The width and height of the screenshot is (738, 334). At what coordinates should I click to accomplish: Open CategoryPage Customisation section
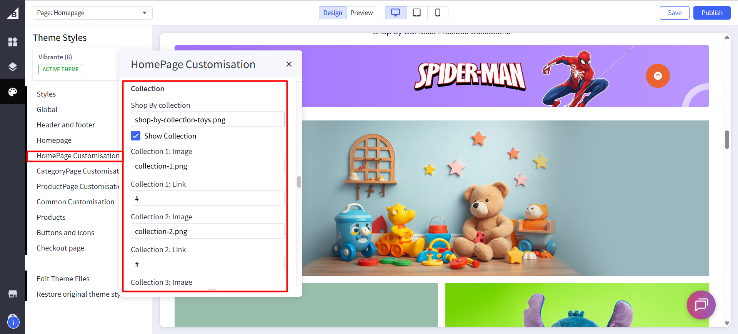tap(78, 171)
